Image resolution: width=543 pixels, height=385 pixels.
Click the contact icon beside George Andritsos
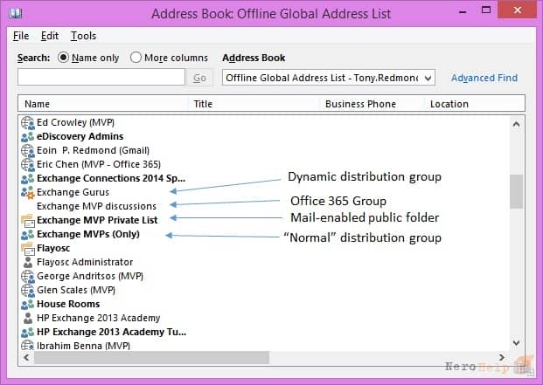click(x=28, y=277)
